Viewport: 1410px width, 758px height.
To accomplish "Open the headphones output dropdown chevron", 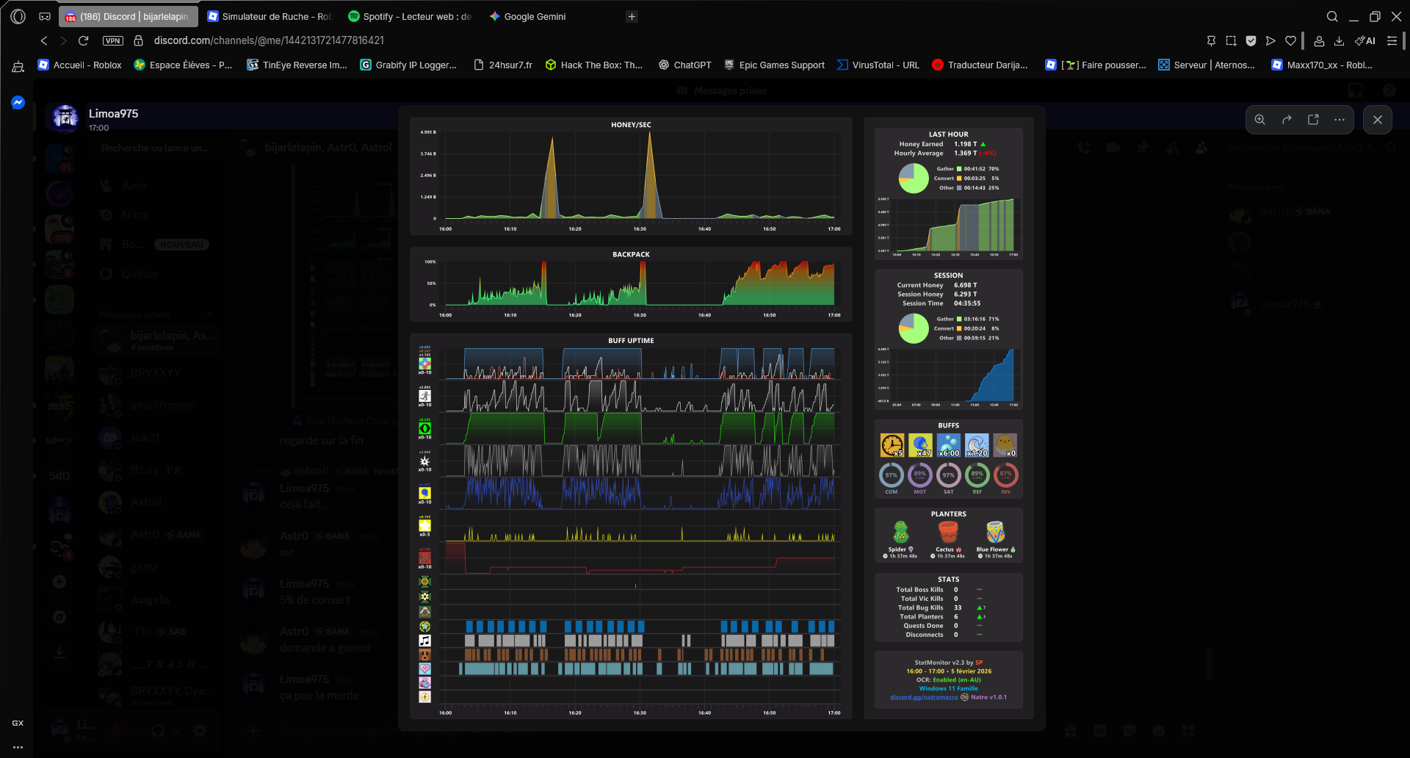I will [x=175, y=732].
